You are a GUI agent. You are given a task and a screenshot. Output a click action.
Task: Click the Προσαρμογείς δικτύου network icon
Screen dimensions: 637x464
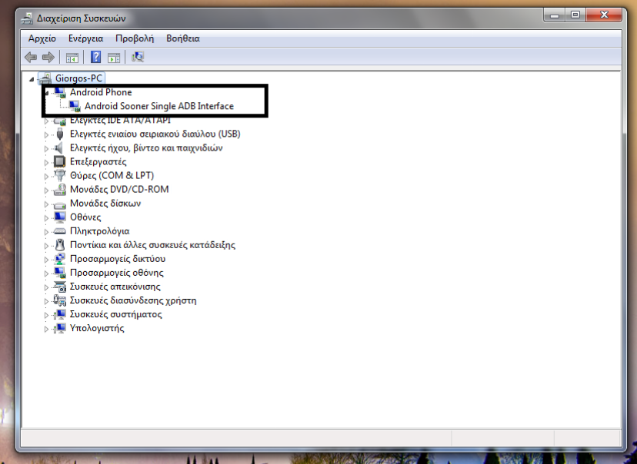[x=60, y=259]
